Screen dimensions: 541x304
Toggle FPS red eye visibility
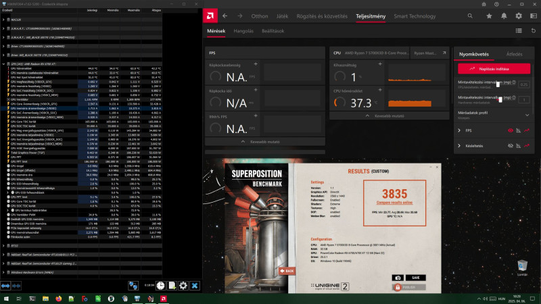click(511, 130)
